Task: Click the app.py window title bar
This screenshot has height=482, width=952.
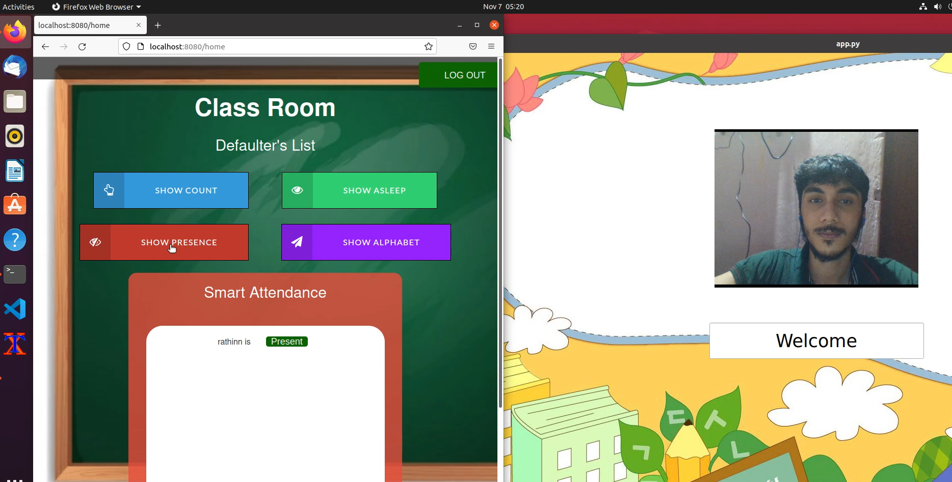Action: [x=728, y=44]
